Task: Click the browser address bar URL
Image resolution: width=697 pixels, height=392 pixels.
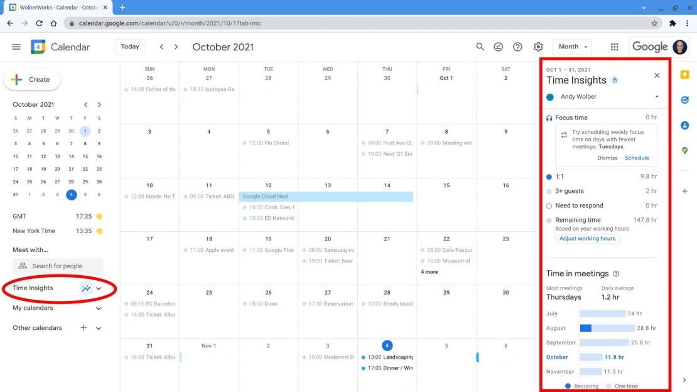Action: pos(170,23)
